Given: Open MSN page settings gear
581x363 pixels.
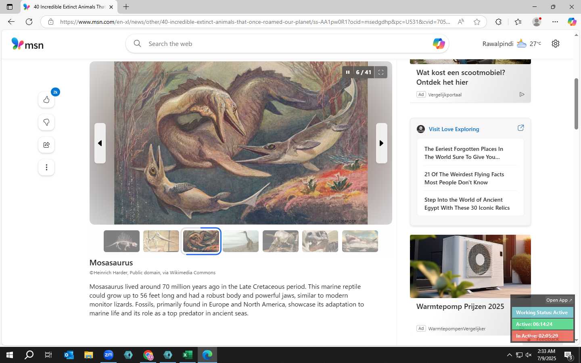Looking at the screenshot, I should (556, 44).
